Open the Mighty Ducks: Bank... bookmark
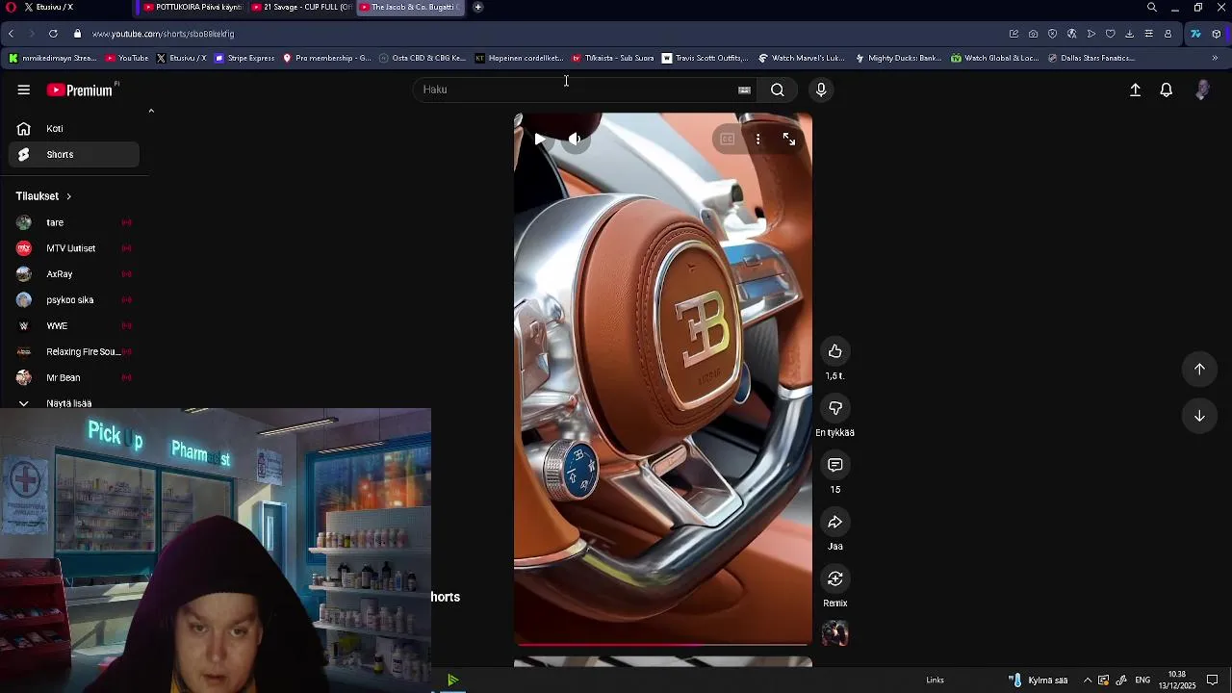Viewport: 1232px width, 693px height. pos(898,58)
